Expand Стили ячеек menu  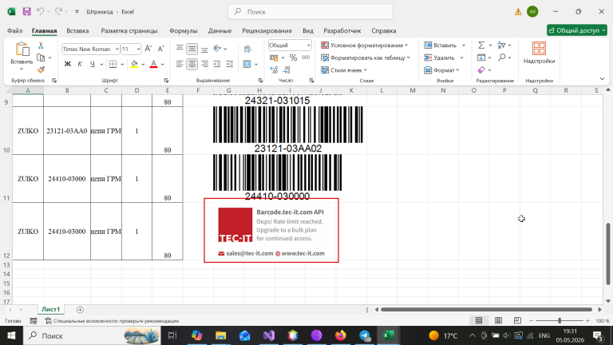click(344, 70)
